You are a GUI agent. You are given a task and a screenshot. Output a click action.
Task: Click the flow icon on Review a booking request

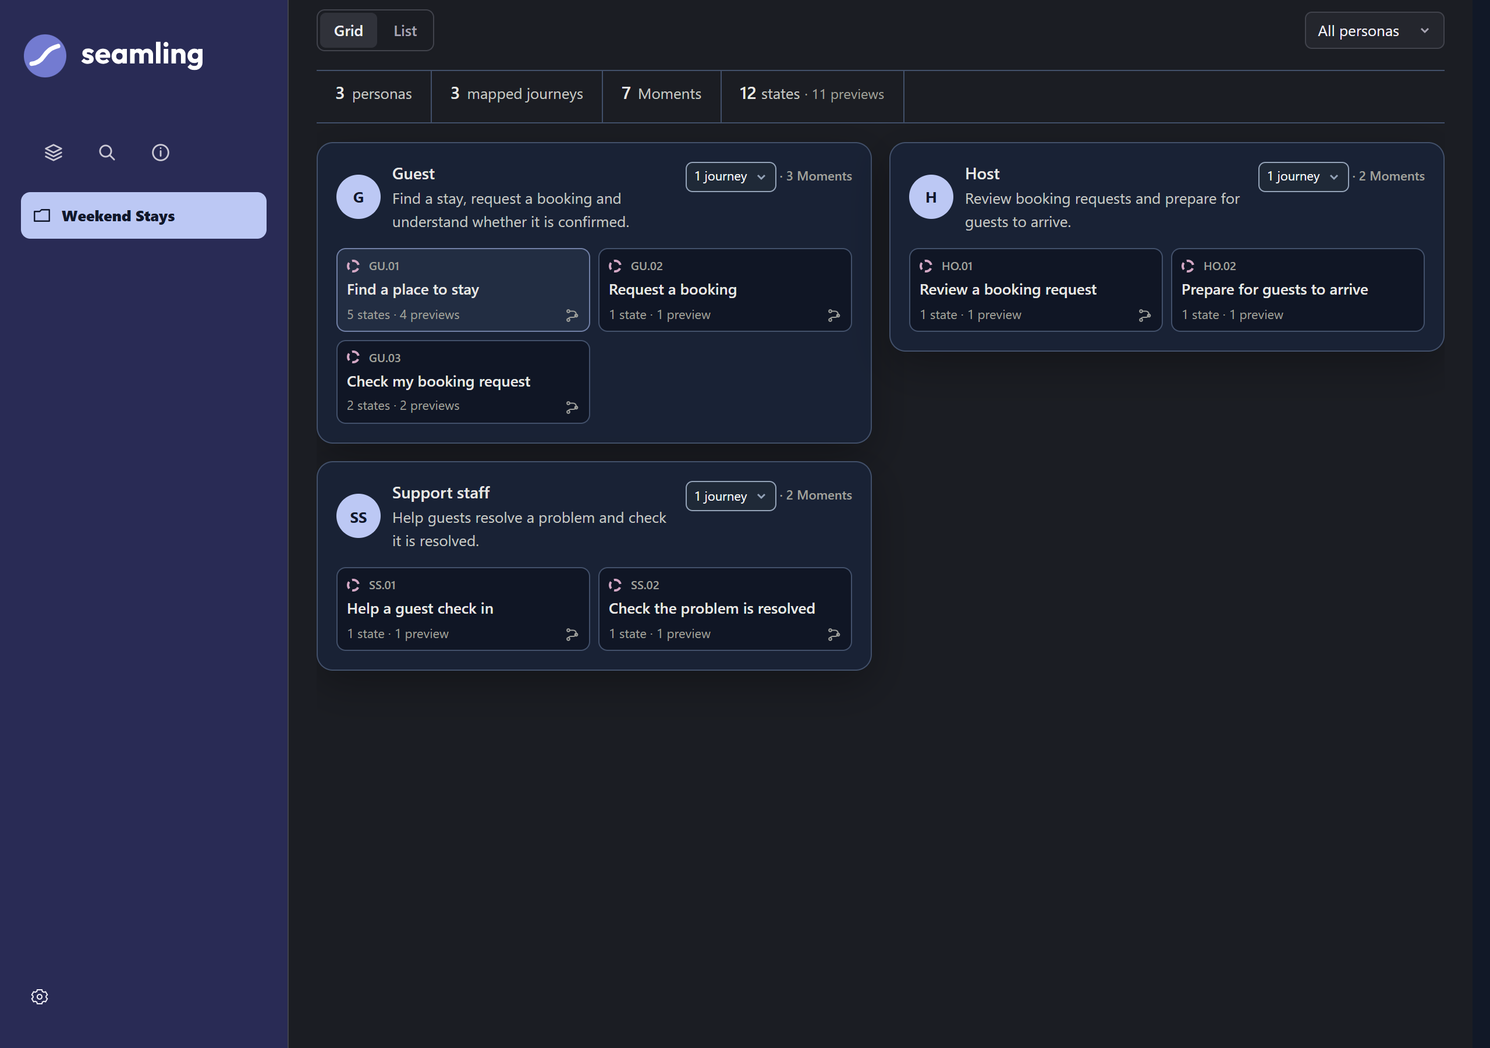[x=1145, y=315]
